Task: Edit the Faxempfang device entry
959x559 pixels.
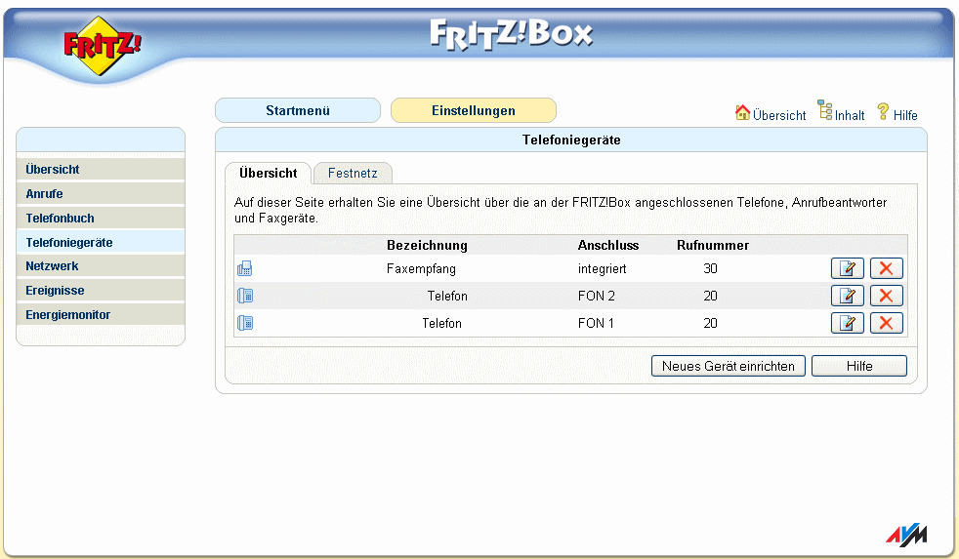Action: [x=847, y=268]
